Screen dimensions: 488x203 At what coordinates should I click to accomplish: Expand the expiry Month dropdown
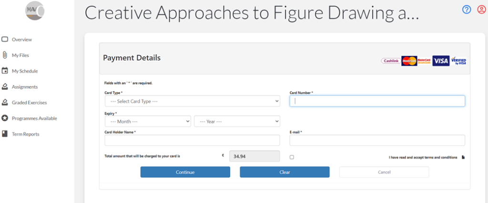(x=148, y=121)
